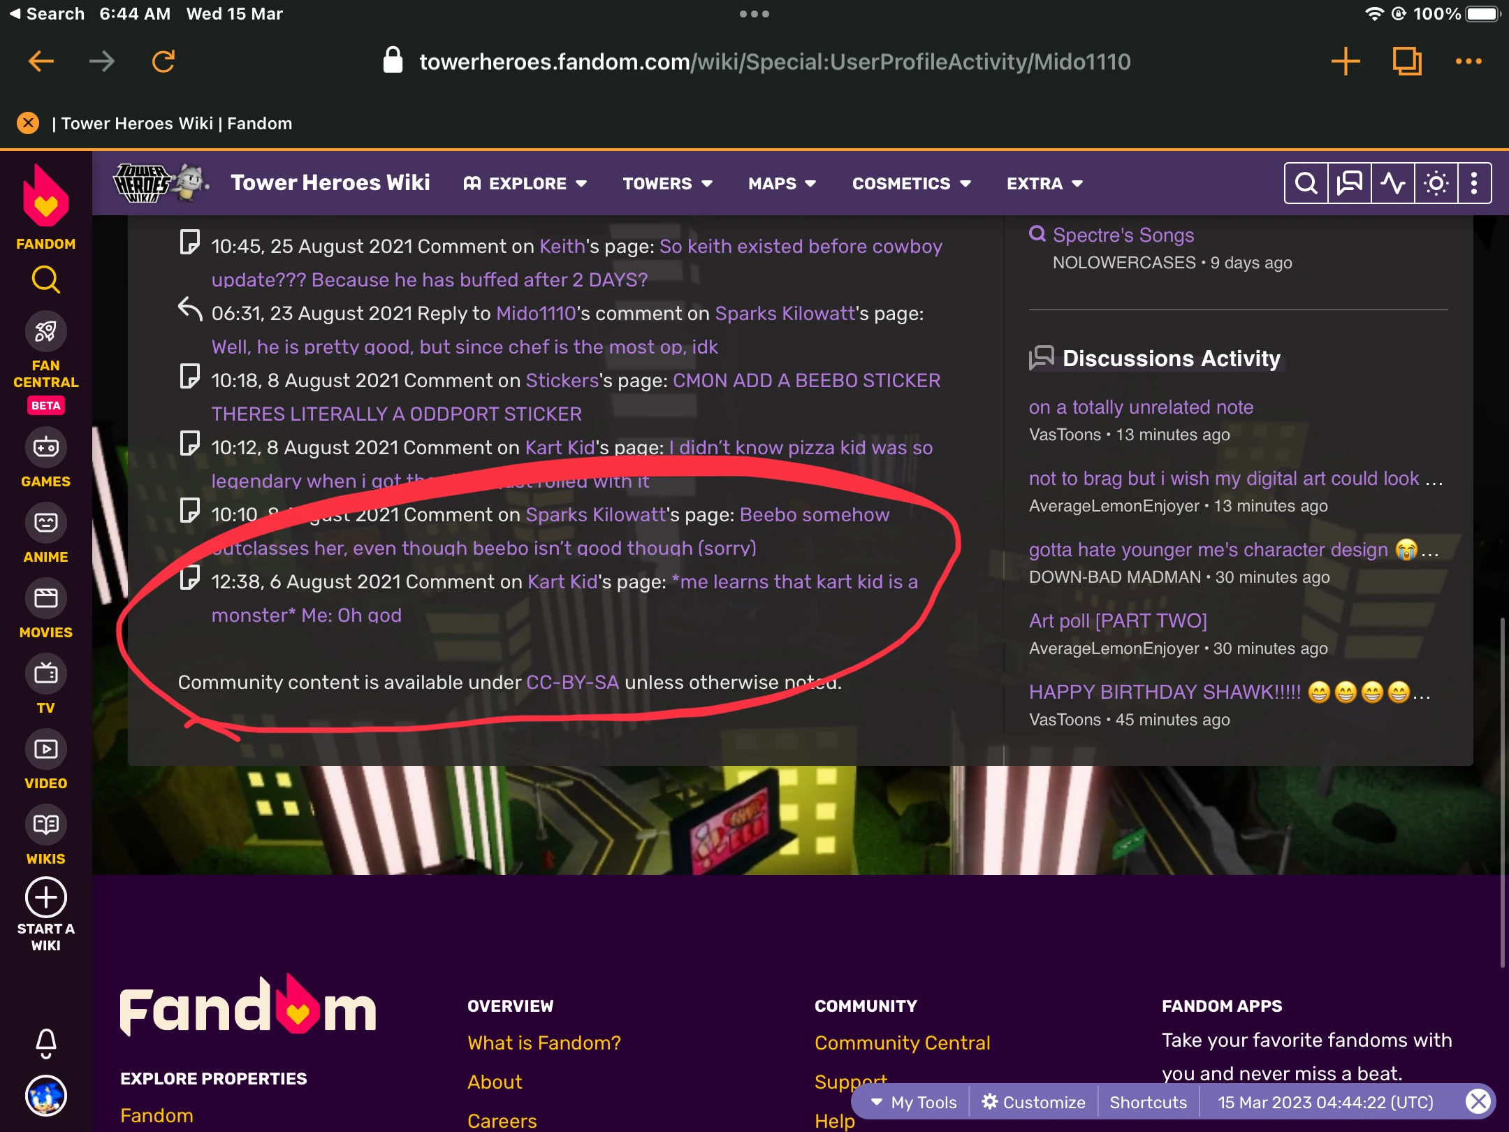
Task: Open the notifications bell icon
Action: tap(45, 1042)
